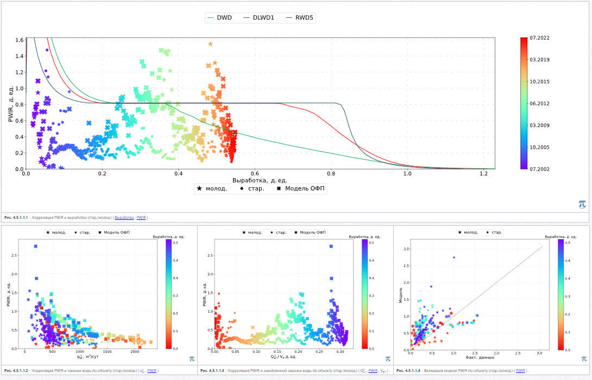Toggle the DLWD1 red curve legend entry
592x380 pixels.
259,18
